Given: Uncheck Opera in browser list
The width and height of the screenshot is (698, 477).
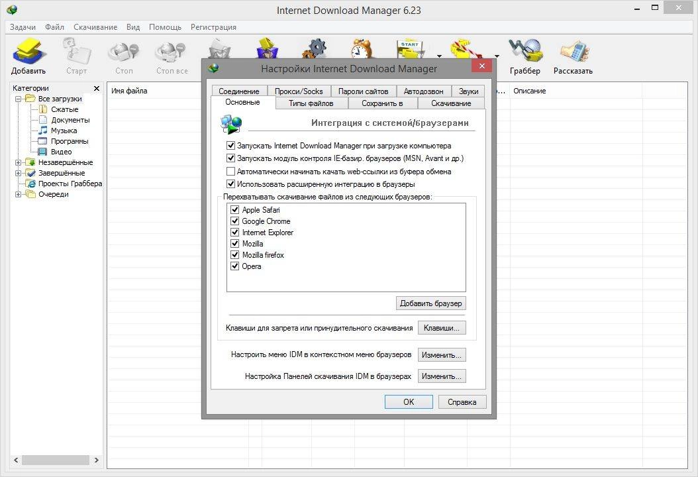Looking at the screenshot, I should point(235,266).
